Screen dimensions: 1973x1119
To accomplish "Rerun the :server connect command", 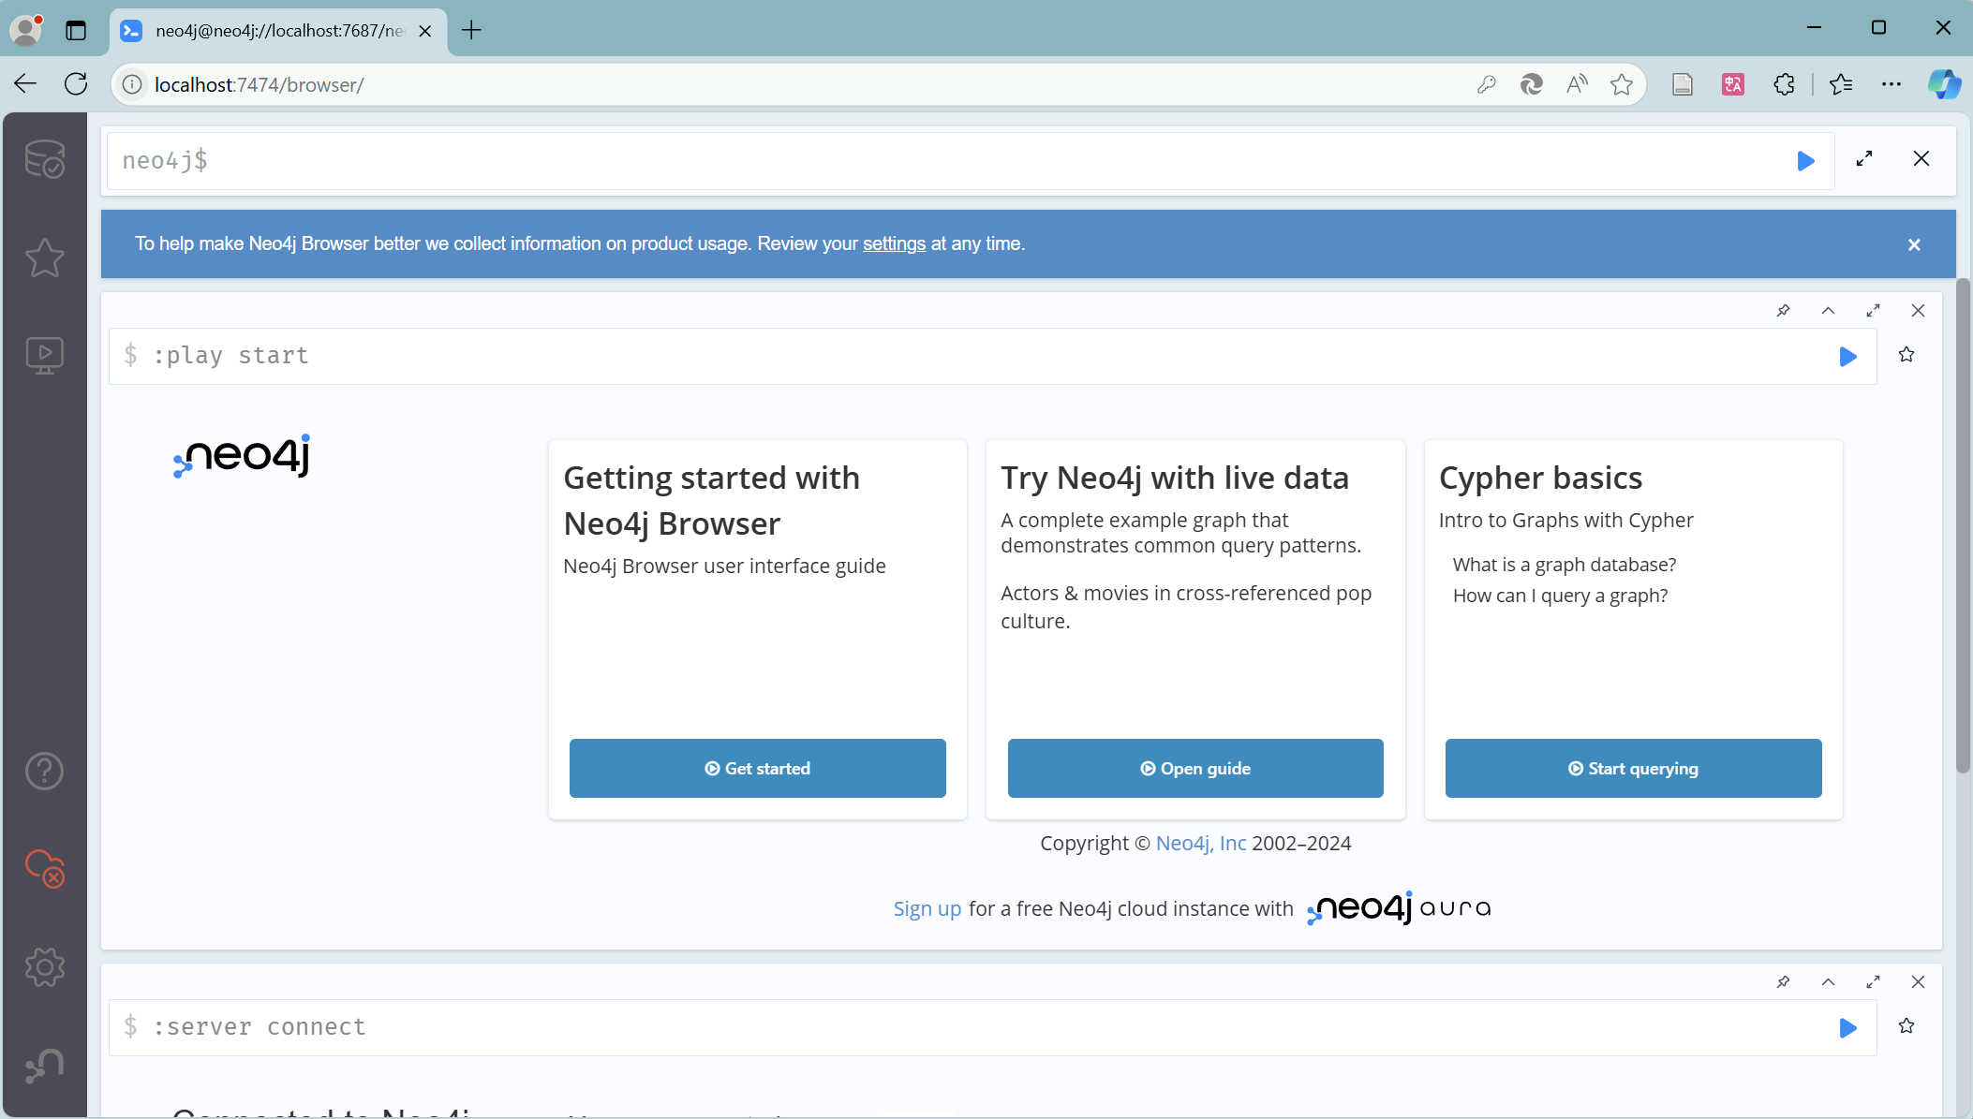I will tap(1847, 1028).
